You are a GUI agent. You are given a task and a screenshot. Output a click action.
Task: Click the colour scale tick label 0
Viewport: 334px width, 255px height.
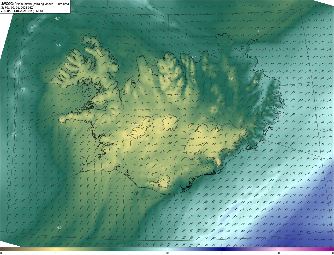click(x=1, y=253)
